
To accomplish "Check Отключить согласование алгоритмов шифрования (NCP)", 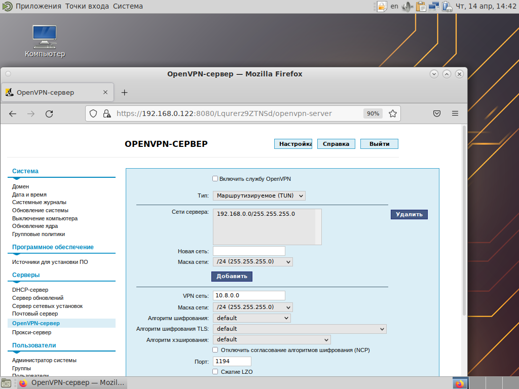I will (215, 350).
